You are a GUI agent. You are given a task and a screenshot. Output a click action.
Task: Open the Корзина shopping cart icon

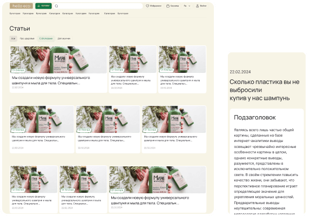click(x=168, y=6)
